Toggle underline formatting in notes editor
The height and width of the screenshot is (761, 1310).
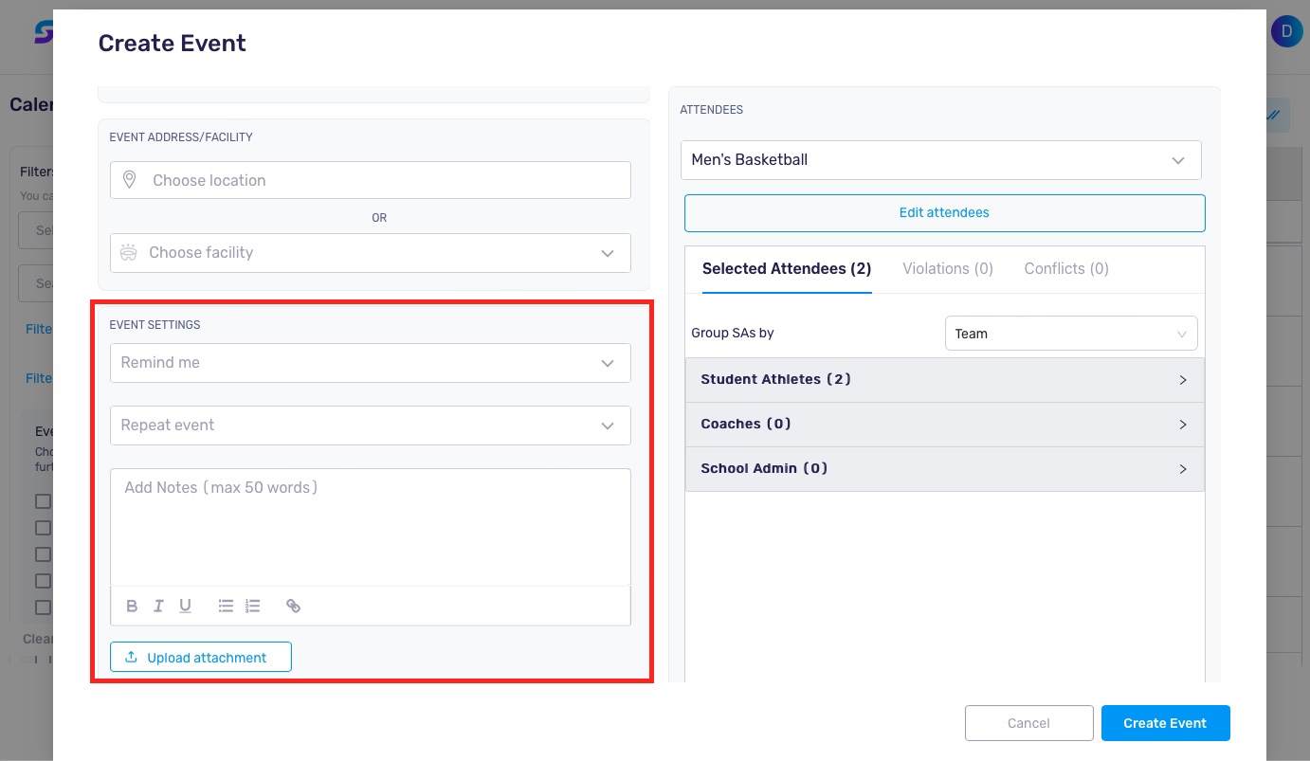click(x=185, y=606)
